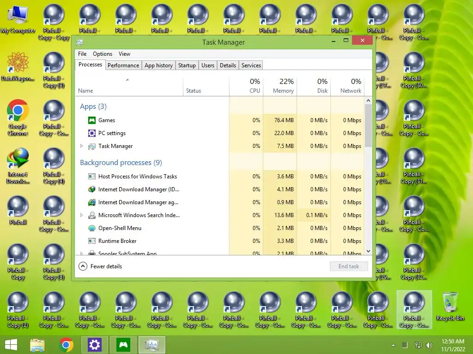Open network status icon in system tray
Image resolution: width=473 pixels, height=354 pixels.
click(x=418, y=345)
